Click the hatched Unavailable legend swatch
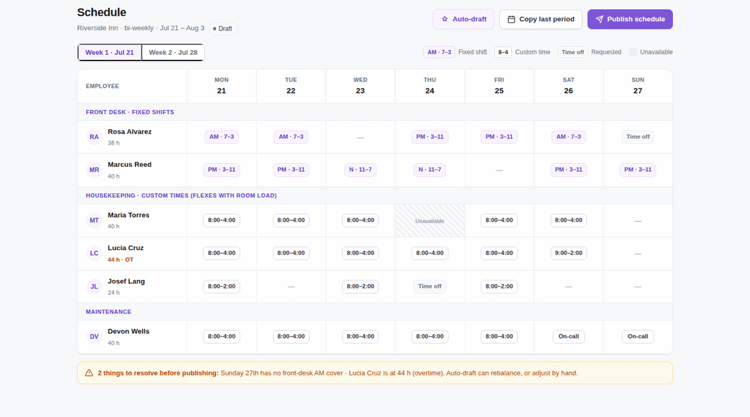This screenshot has height=417, width=750. [x=633, y=52]
